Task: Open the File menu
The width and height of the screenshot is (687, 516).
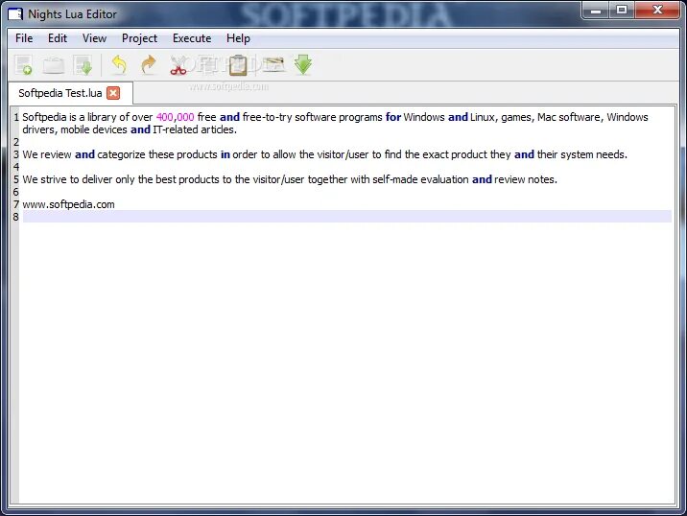Action: tap(24, 38)
